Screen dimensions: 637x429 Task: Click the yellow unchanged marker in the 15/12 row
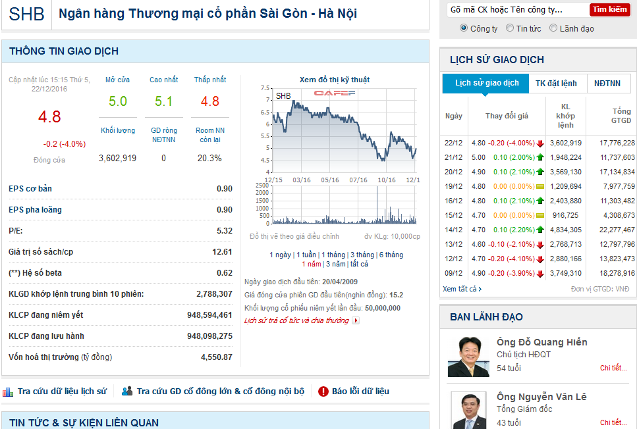(x=540, y=216)
